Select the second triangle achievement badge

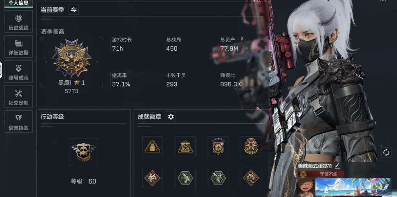185,146
